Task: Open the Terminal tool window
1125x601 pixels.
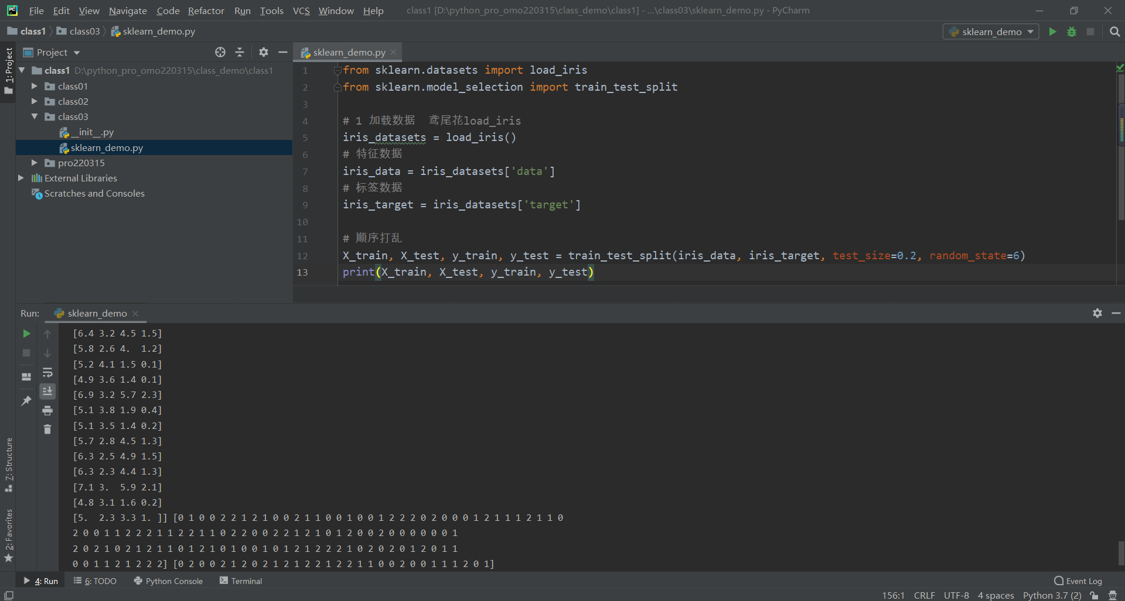Action: [x=241, y=581]
